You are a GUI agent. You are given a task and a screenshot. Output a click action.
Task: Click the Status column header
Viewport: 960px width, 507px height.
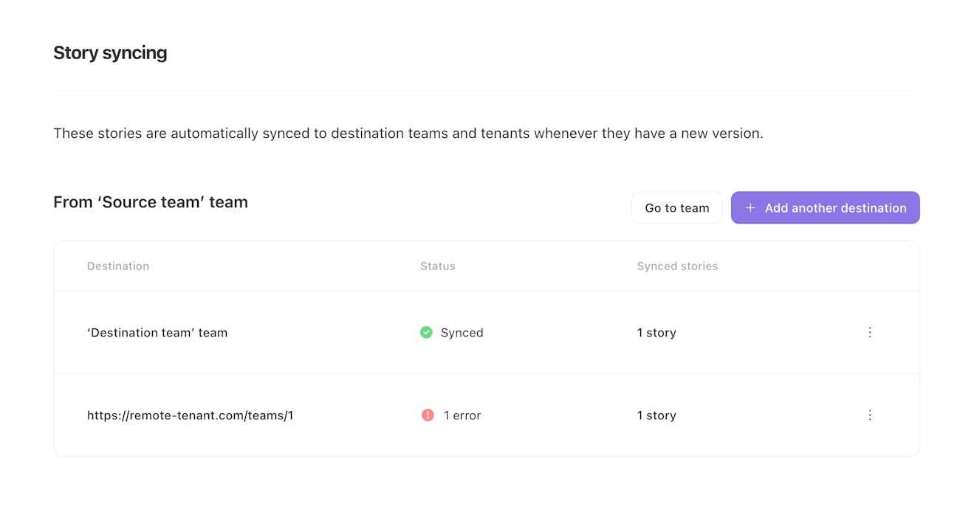[x=438, y=266]
